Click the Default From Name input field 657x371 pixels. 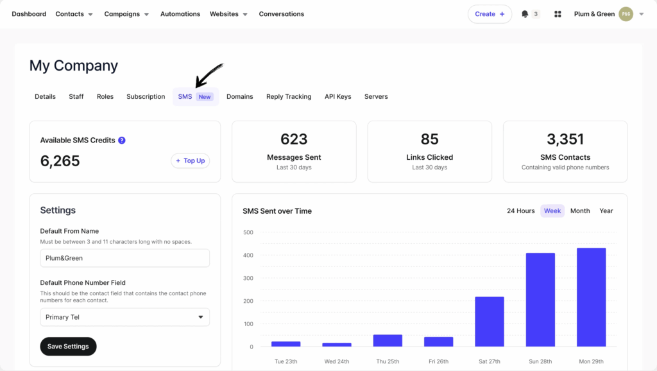[124, 257]
